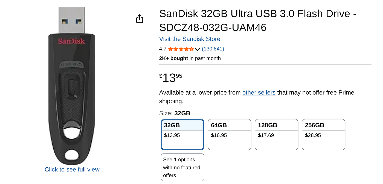The height and width of the screenshot is (184, 383).
Task: Click the SanDisk 32GB Ultra product title
Action: click(258, 20)
